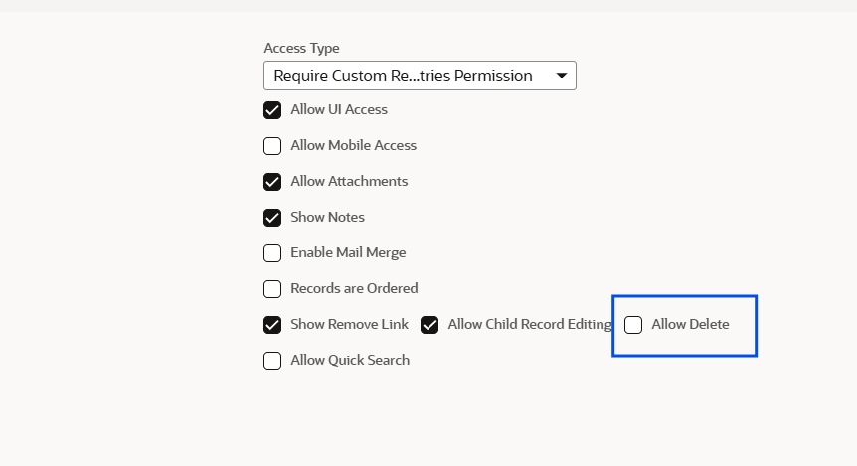Open the Access Type dropdown list

point(420,76)
